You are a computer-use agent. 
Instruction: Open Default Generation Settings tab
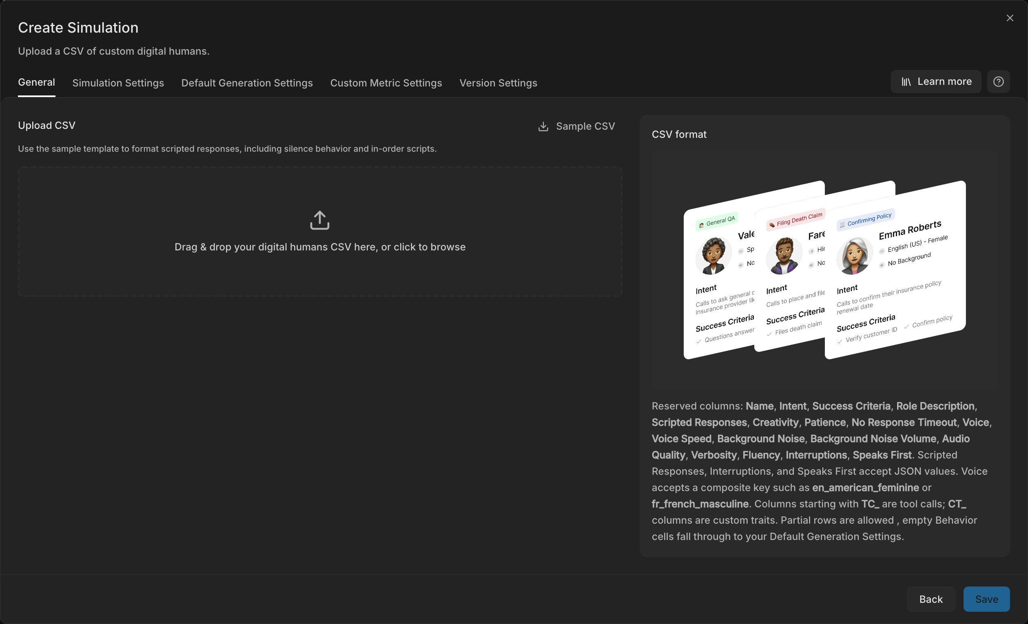(x=247, y=83)
